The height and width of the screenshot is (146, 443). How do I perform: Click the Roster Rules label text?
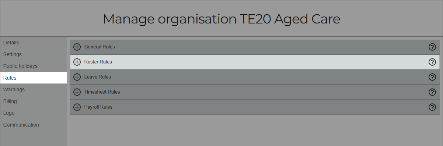point(98,62)
